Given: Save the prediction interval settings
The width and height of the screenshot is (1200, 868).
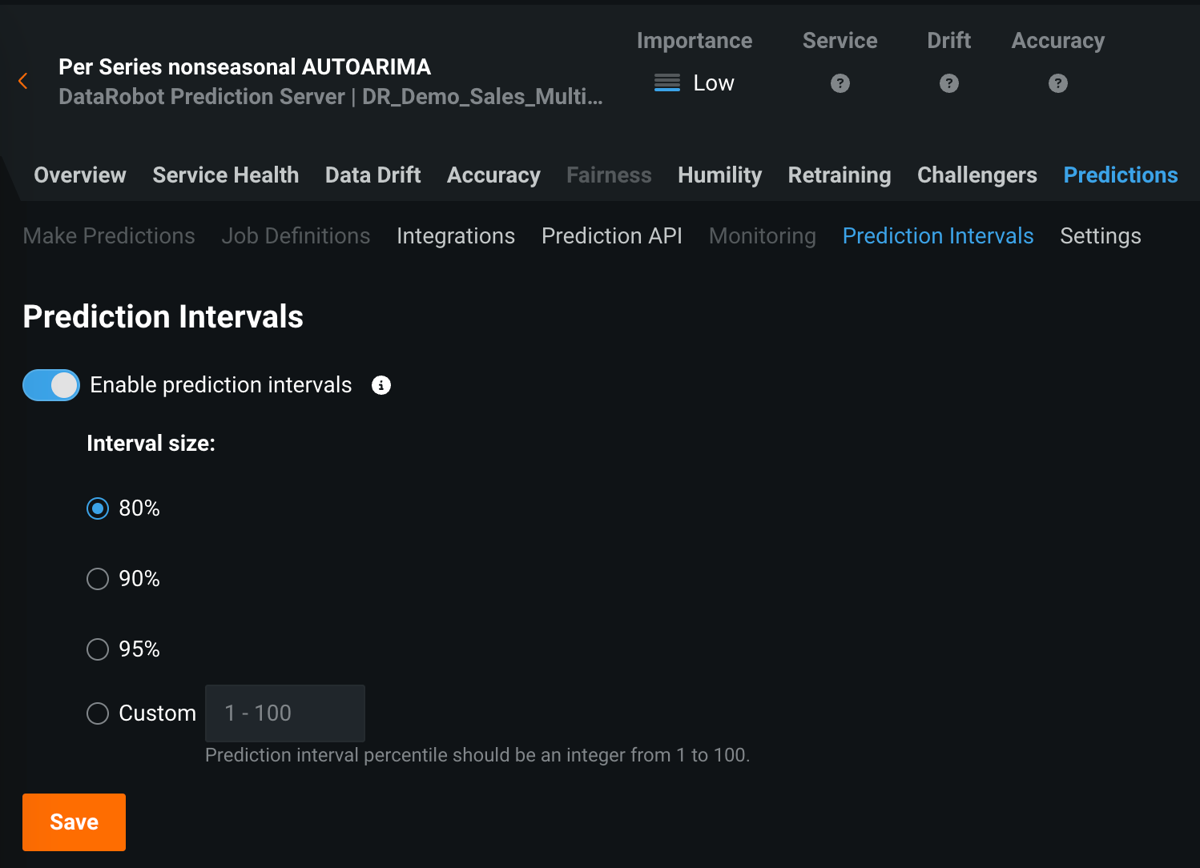Looking at the screenshot, I should (x=74, y=822).
